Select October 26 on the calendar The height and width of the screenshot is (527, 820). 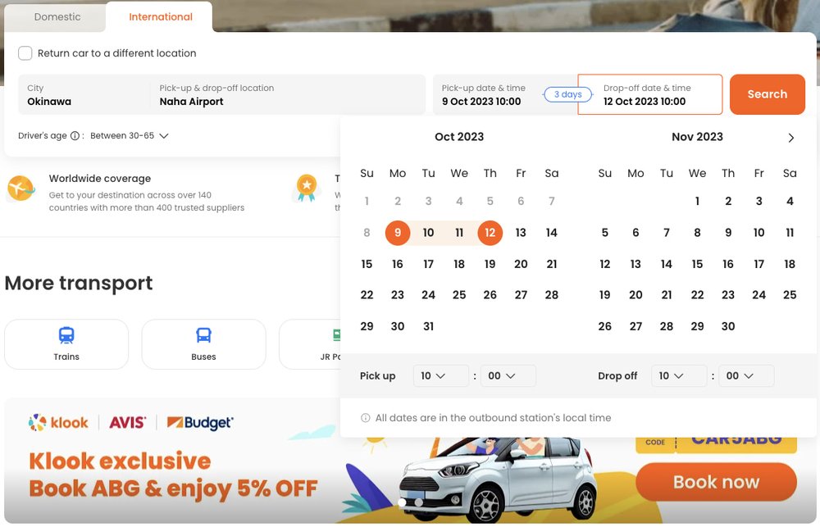pos(490,294)
